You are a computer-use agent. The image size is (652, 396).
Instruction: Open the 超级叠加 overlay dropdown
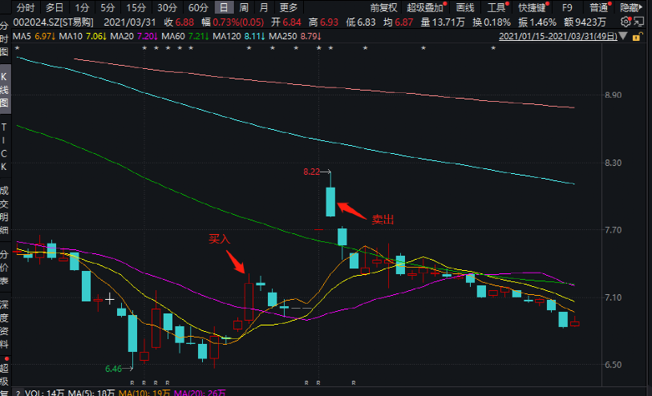424,7
